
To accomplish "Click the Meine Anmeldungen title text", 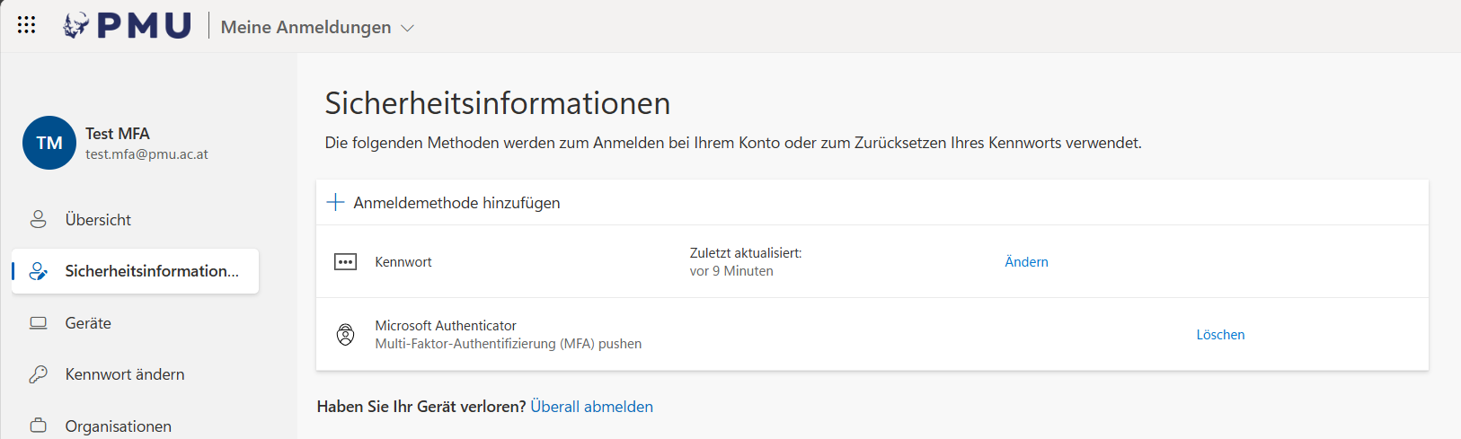I will (305, 28).
